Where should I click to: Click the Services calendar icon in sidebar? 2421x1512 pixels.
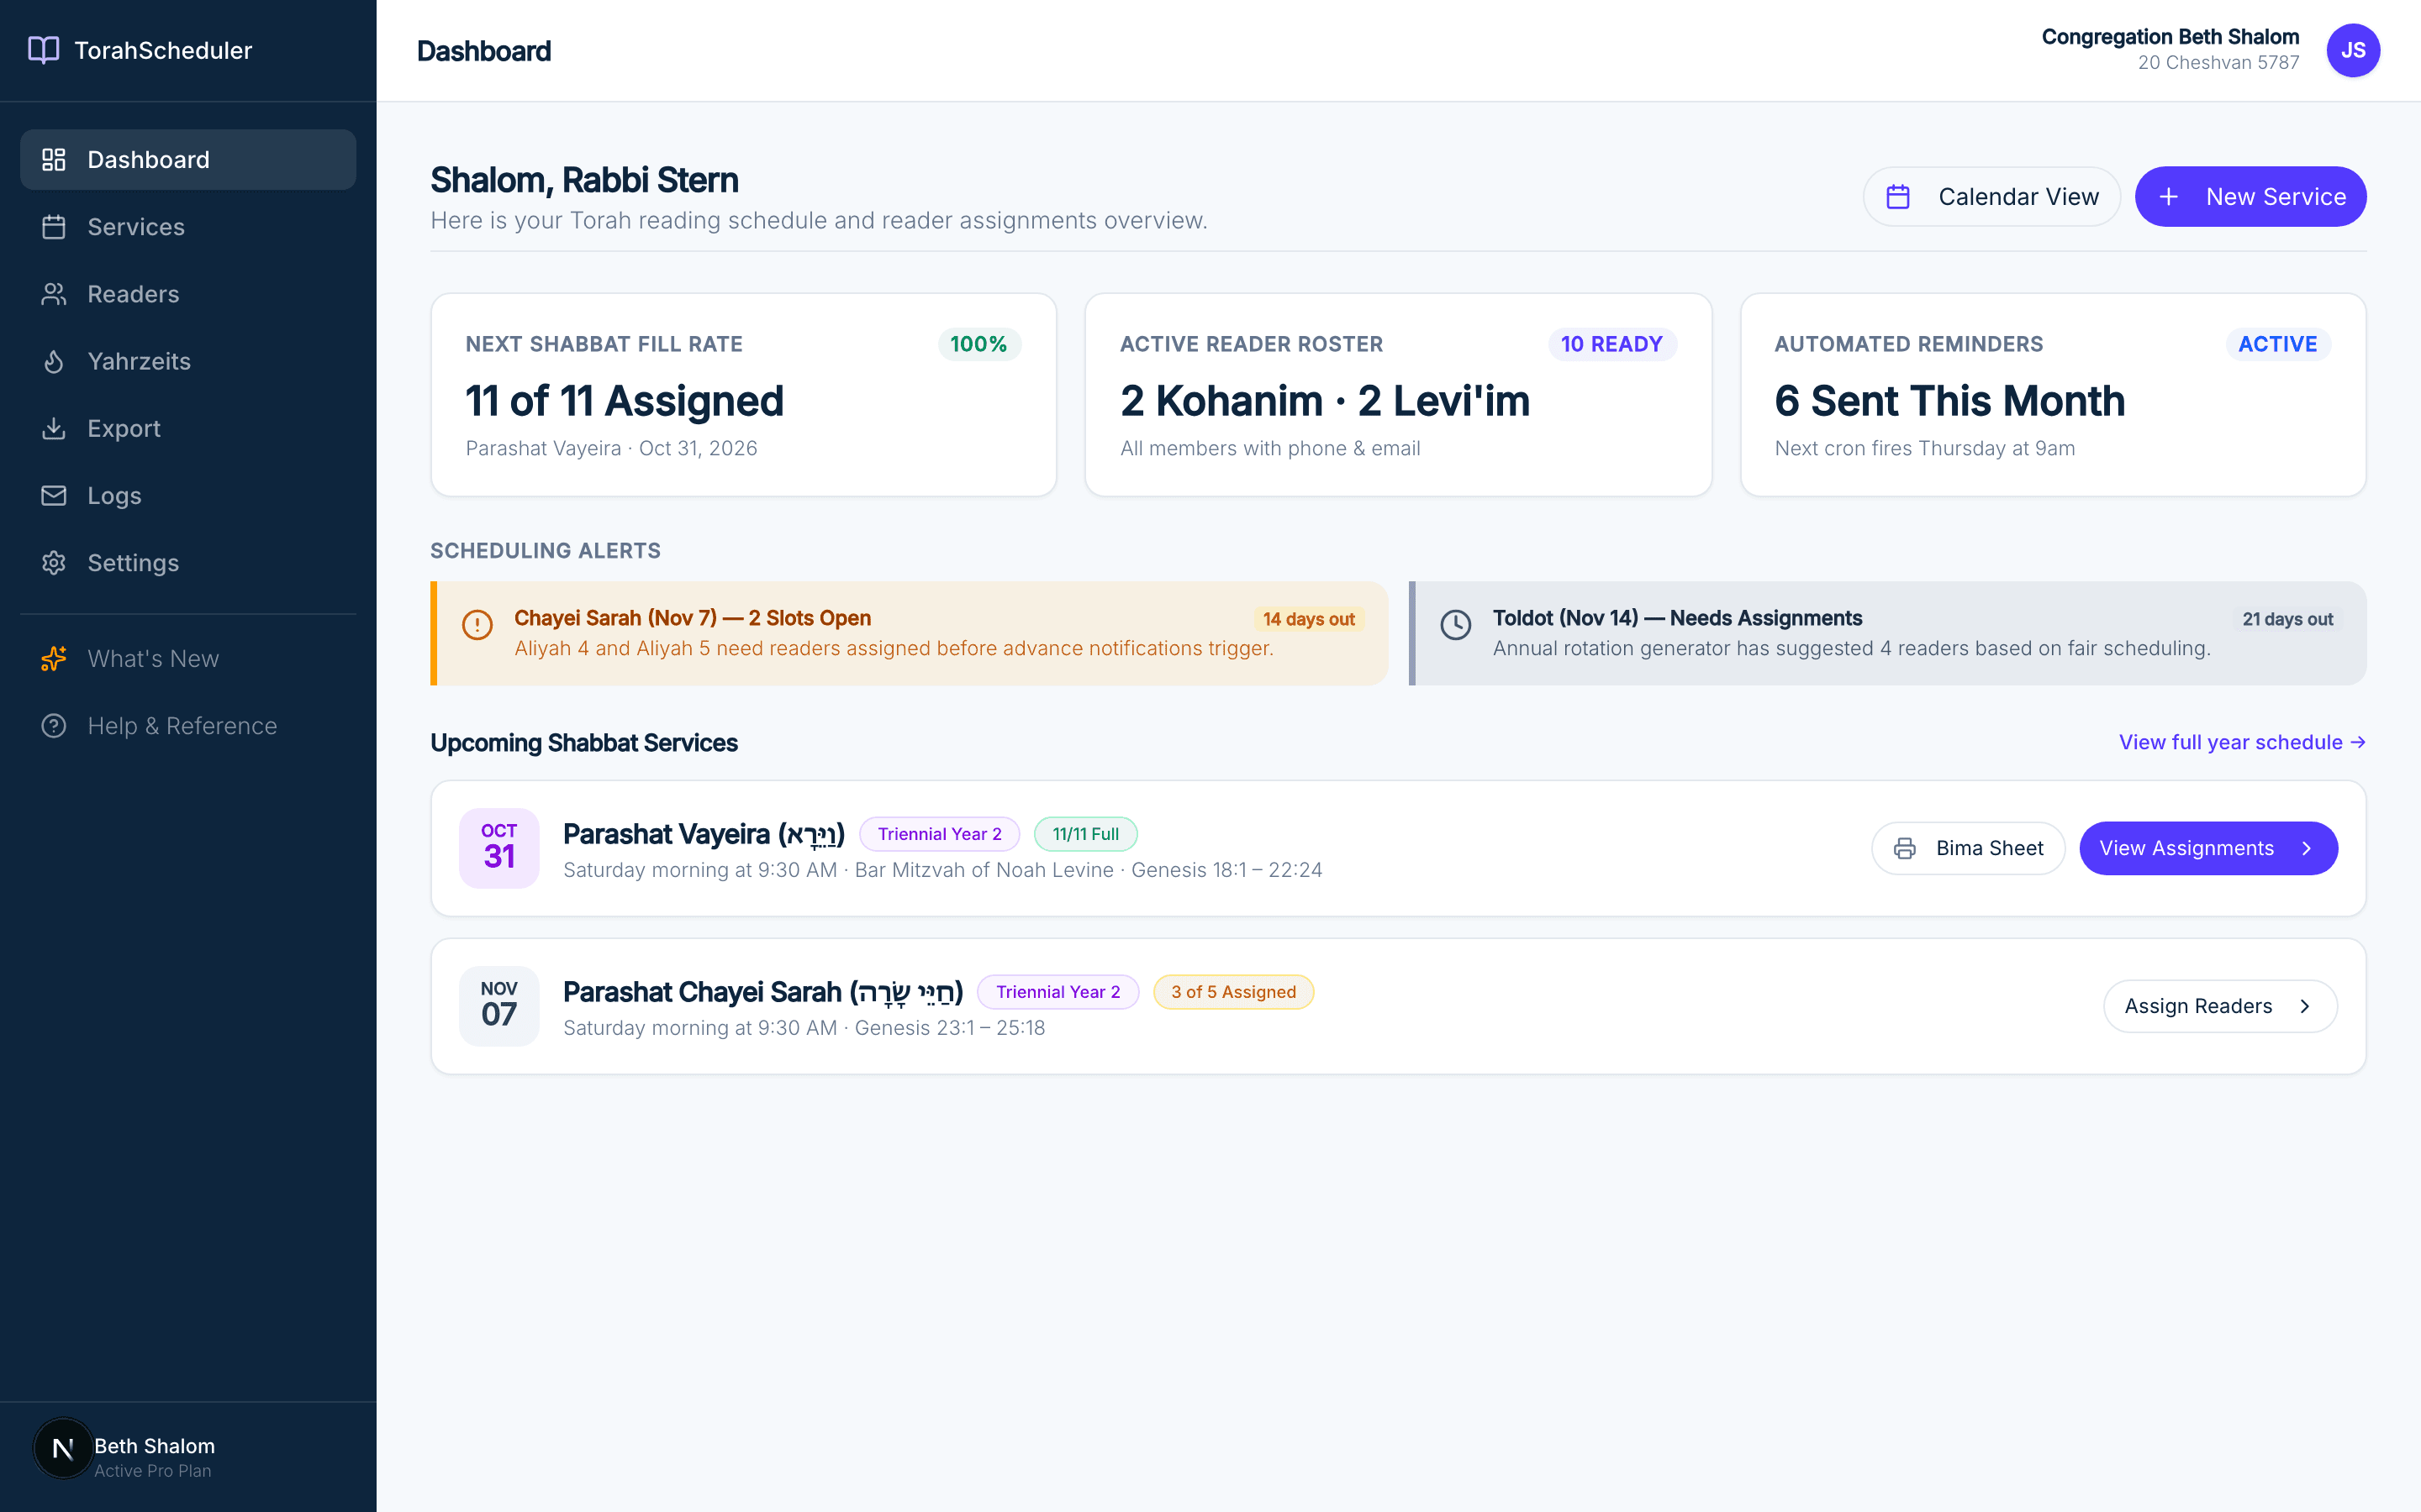54,227
